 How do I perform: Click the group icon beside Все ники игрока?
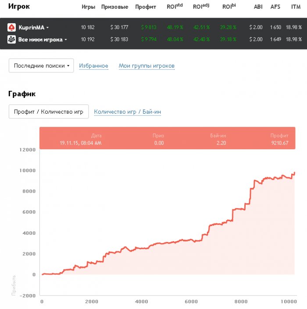point(11,40)
